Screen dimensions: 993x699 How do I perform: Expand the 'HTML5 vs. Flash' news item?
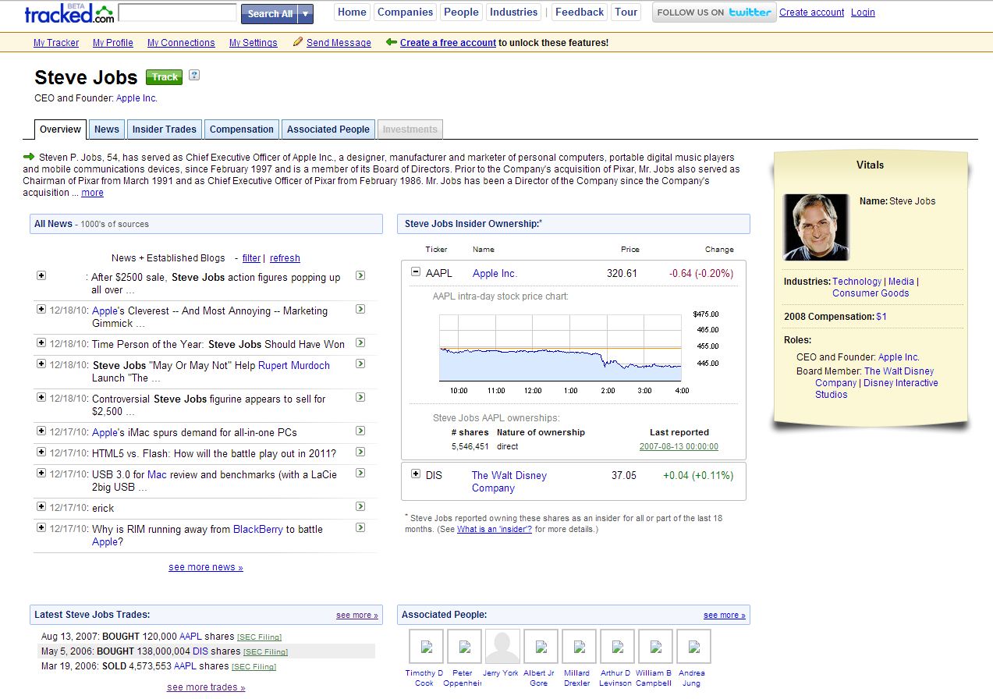pos(41,452)
